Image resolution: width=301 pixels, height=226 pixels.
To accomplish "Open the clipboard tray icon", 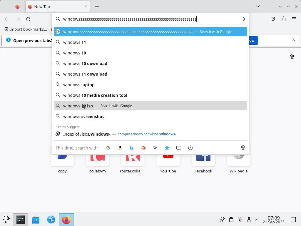I will pyautogui.click(x=231, y=220).
